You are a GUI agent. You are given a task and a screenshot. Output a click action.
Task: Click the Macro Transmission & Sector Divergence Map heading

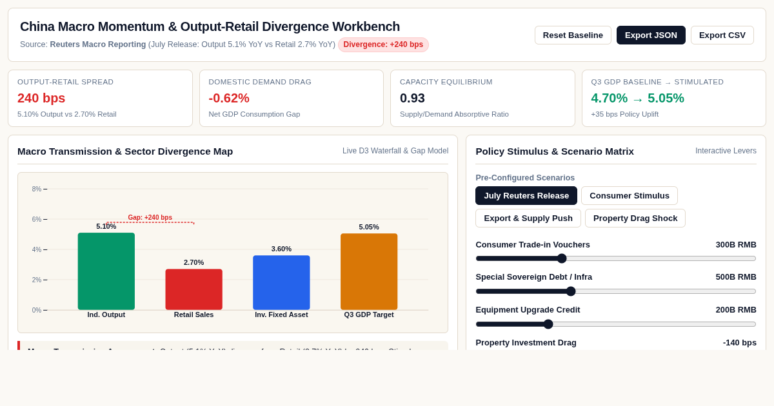[125, 151]
